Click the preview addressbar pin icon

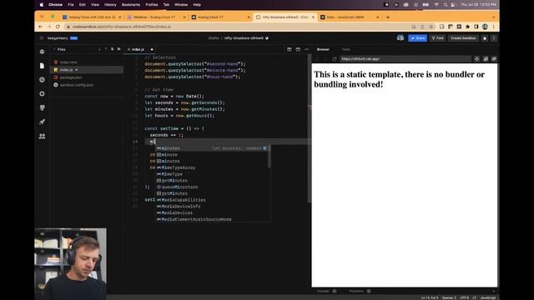(x=476, y=59)
